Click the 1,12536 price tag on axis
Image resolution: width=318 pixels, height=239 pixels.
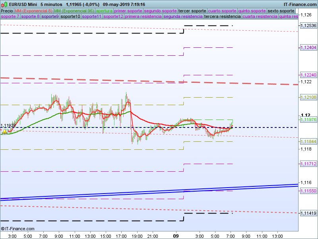coord(308,25)
